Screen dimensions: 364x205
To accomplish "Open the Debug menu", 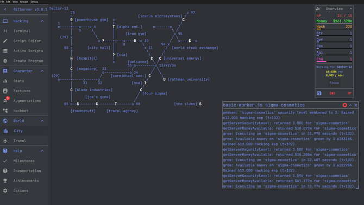I will 34,2.
